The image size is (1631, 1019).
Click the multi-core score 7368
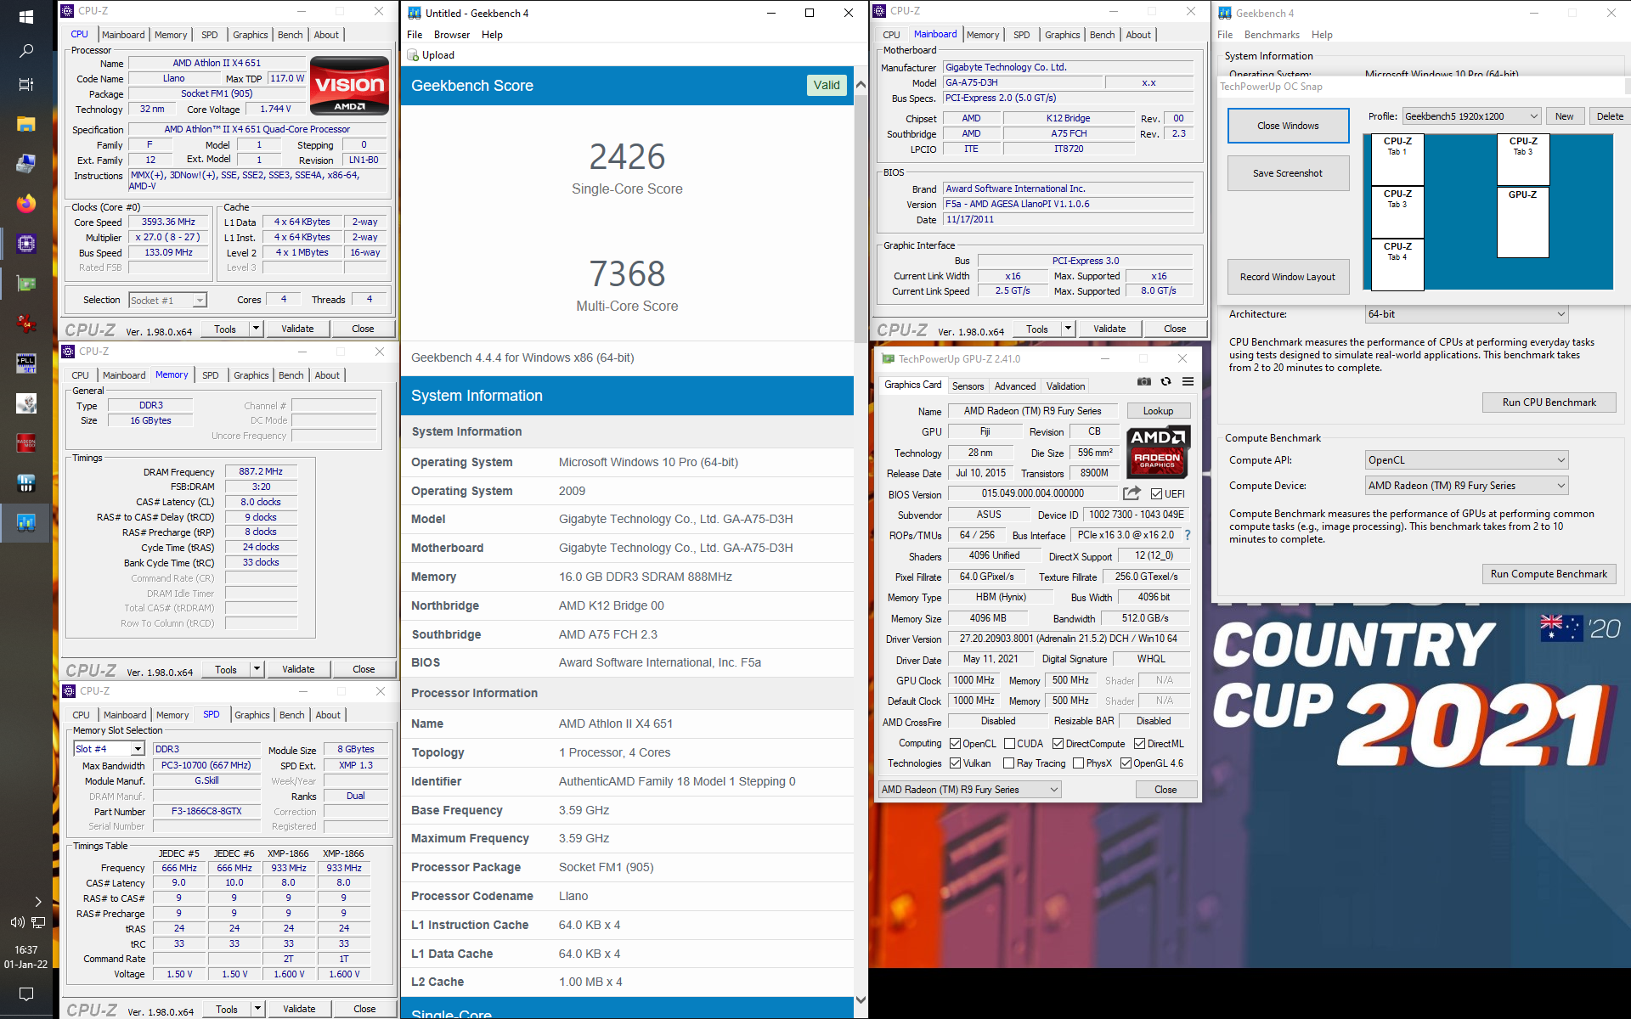point(627,274)
